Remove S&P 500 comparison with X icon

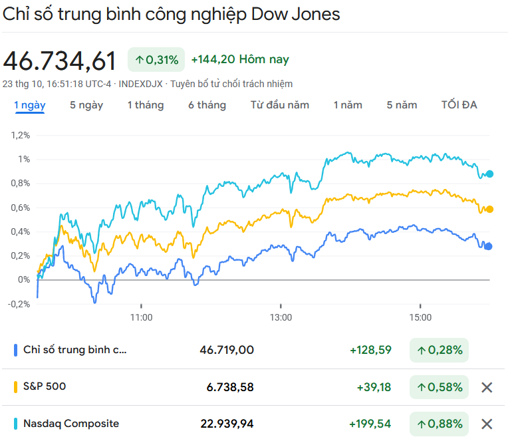pyautogui.click(x=487, y=387)
